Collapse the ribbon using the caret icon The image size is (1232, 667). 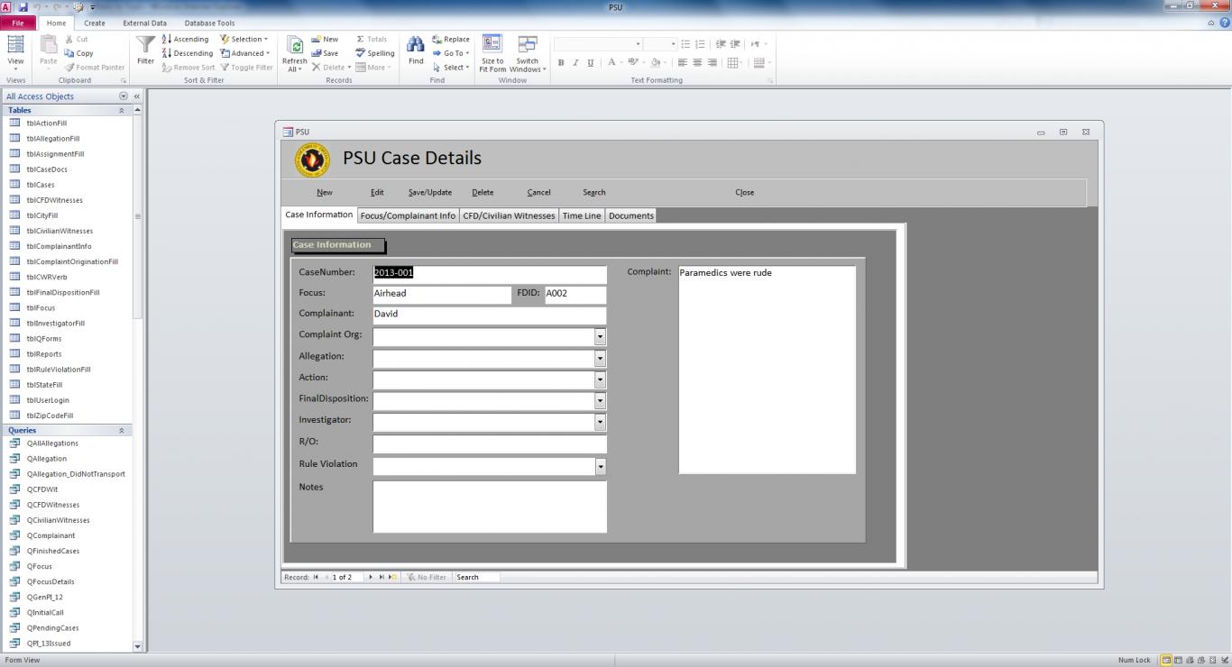pyautogui.click(x=1211, y=23)
